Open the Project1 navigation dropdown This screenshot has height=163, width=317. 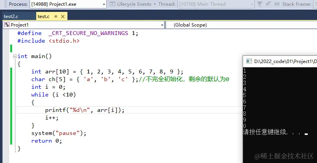coord(84,25)
